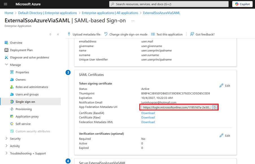255x164 pixels.
Task: Click the App Federation Metadata Url field
Action: point(177,107)
